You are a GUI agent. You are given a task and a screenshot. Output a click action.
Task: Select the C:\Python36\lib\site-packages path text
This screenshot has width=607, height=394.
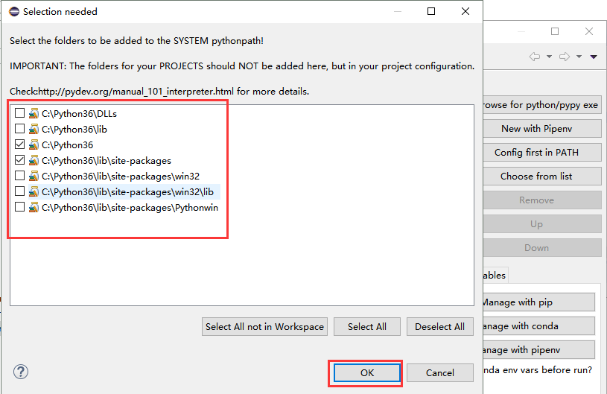107,161
